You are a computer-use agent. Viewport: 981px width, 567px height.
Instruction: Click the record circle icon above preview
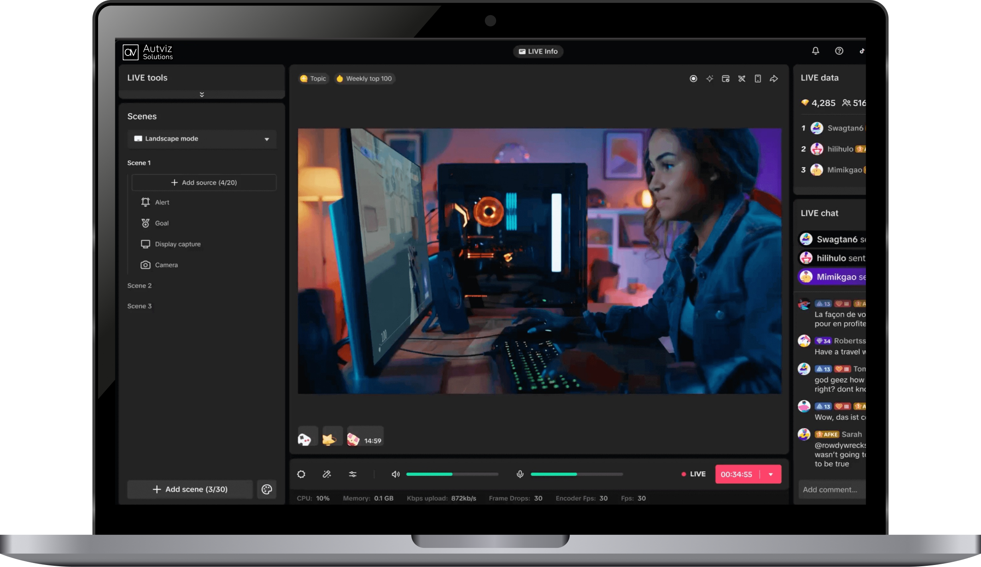coord(693,79)
